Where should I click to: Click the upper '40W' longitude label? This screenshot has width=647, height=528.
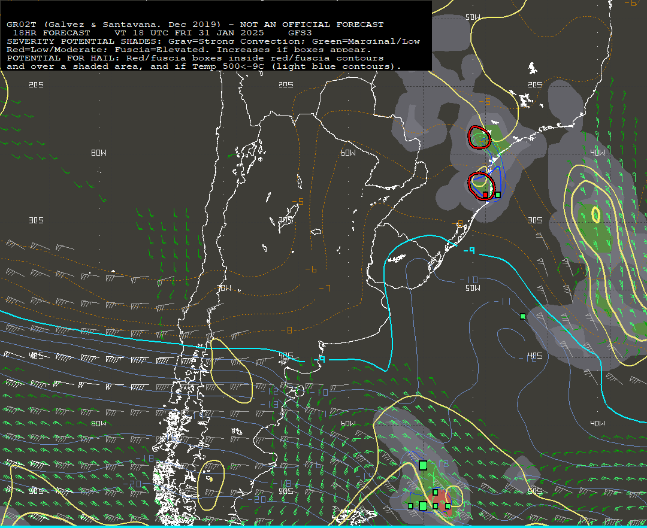pyautogui.click(x=597, y=153)
